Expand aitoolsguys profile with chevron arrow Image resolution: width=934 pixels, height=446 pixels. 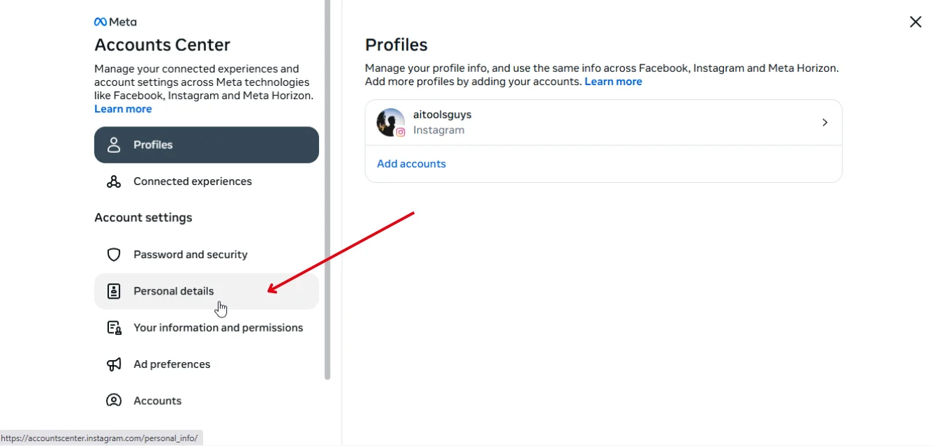click(824, 122)
